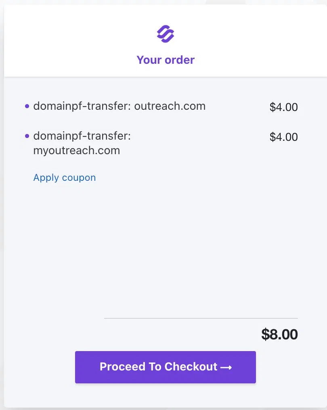
Task: Click 'outreach.com' domain name in first item
Action: point(170,106)
